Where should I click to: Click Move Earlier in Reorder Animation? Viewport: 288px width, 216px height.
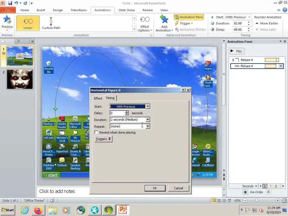(267, 23)
